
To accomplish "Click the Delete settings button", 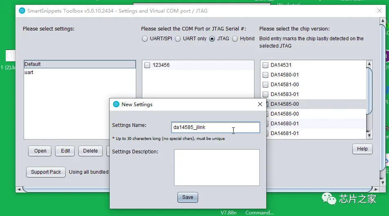I will tap(90, 151).
